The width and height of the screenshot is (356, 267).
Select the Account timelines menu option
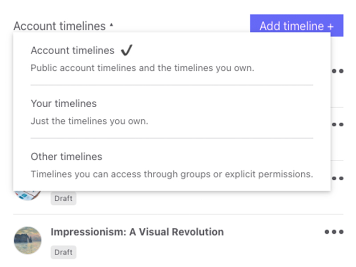point(73,50)
